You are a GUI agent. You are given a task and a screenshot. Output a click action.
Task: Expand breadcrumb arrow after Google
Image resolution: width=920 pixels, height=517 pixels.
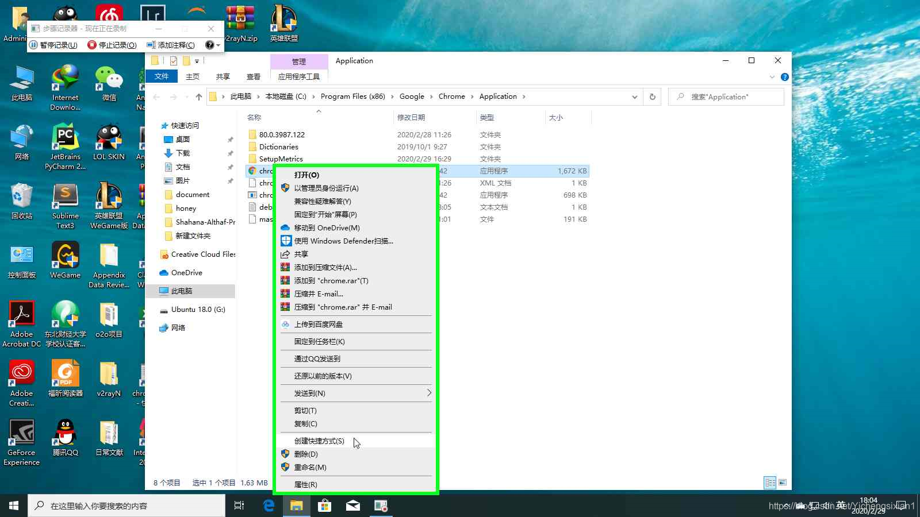[x=431, y=97]
